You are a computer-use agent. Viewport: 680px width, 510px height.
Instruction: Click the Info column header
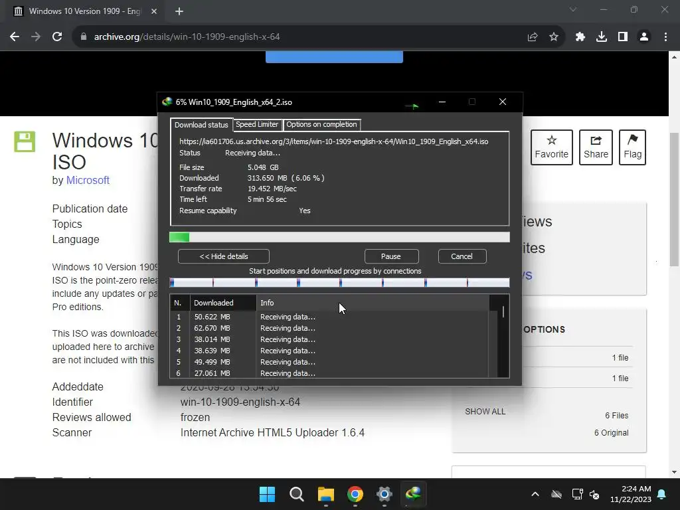tap(373, 303)
